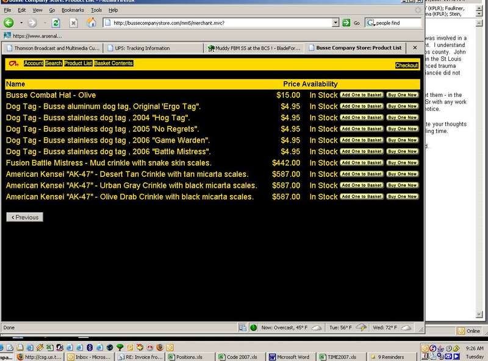Switch to Thomson Broadcast and Multimedia tab
This screenshot has width=488, height=361.
point(52,48)
